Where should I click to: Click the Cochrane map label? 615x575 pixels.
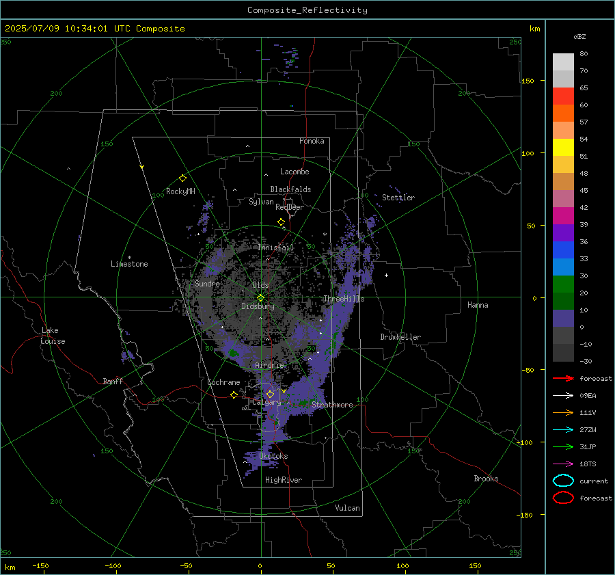(223, 382)
